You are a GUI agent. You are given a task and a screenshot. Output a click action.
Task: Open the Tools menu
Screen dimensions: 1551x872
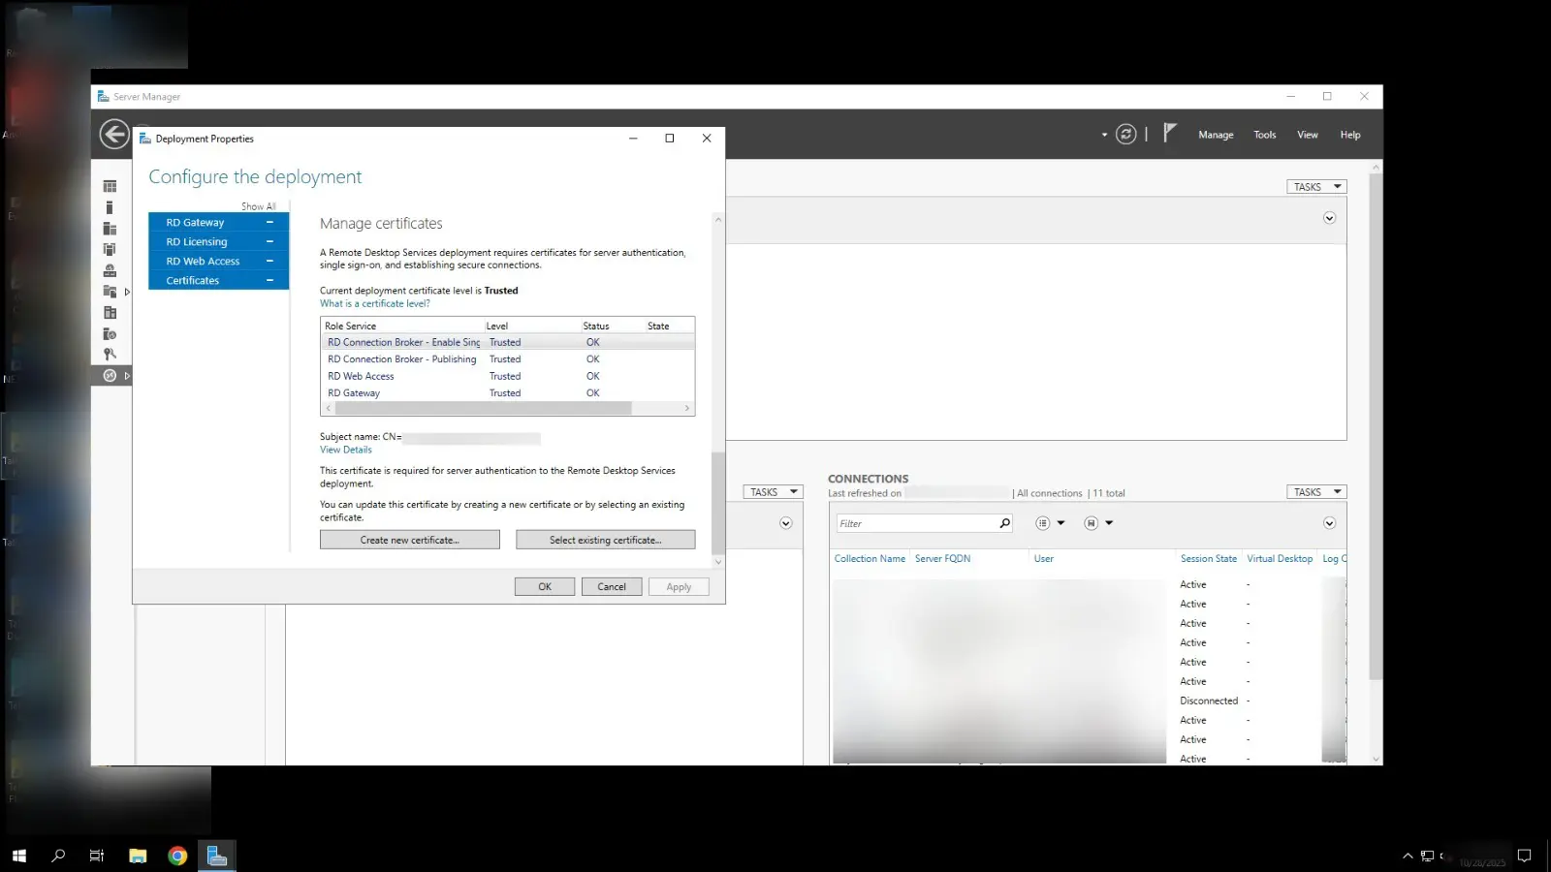click(x=1264, y=135)
